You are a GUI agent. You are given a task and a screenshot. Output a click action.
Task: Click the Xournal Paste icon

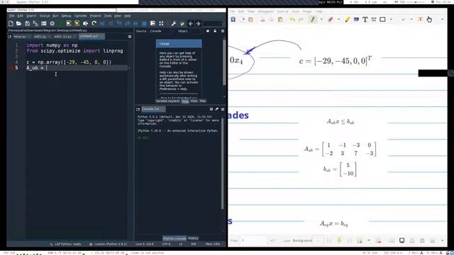pyautogui.click(x=280, y=19)
